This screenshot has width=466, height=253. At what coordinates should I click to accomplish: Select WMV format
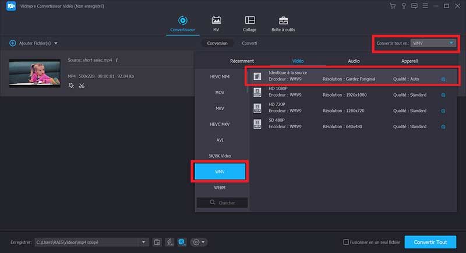point(220,171)
